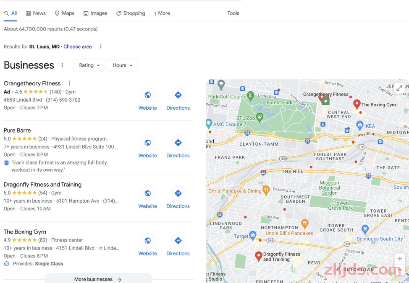Open the search Tools options

pos(233,13)
